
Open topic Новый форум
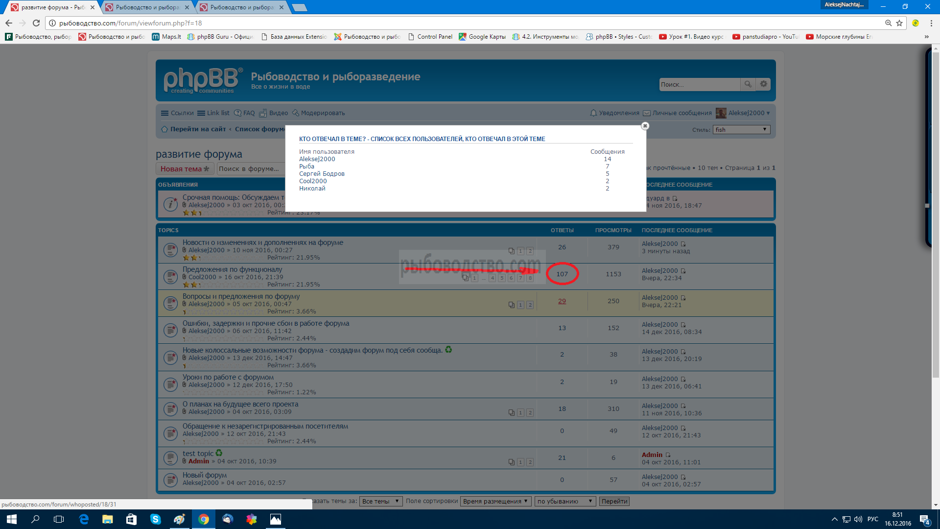[x=205, y=475]
